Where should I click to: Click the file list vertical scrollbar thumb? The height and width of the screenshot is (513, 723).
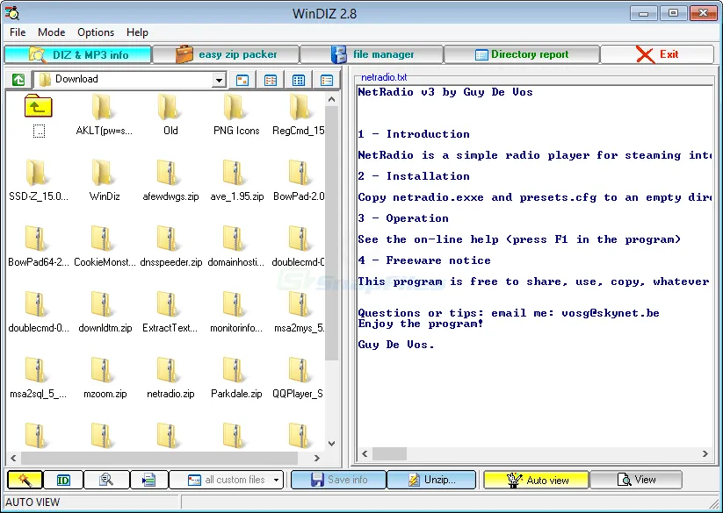coord(331,233)
